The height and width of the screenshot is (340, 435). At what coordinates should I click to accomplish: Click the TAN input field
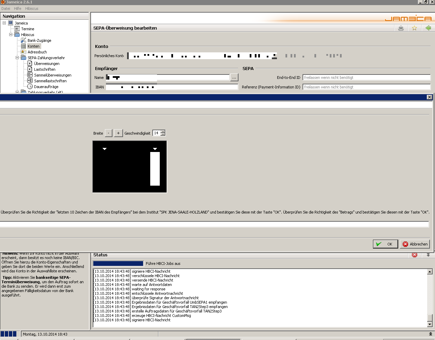click(x=214, y=224)
